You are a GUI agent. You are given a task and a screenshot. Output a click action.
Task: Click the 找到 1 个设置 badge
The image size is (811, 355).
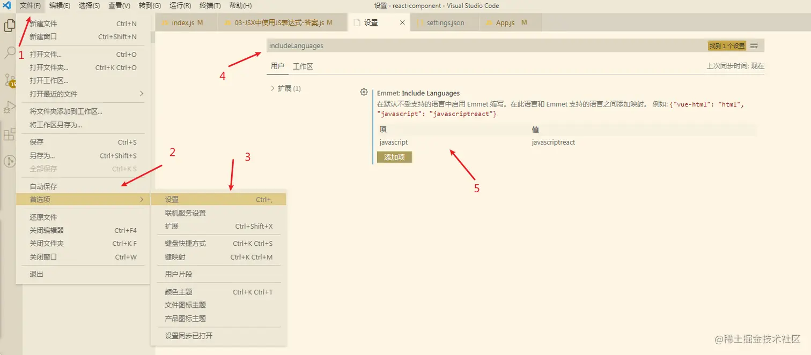coord(727,46)
